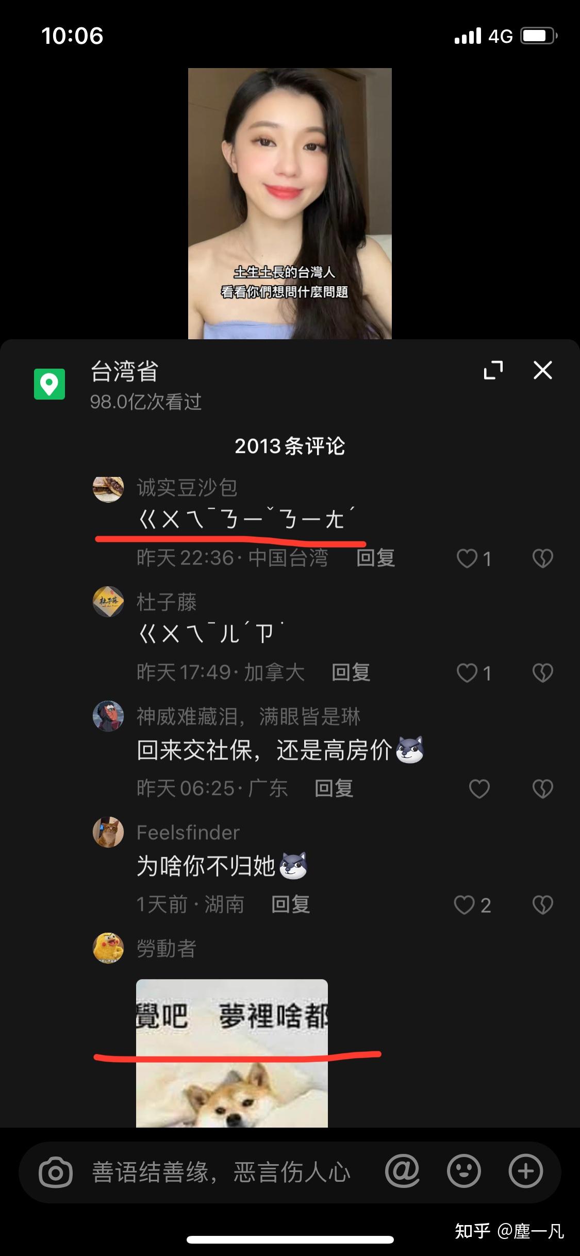Reply to 诚实豆沙包's comment
The image size is (580, 1256).
coord(376,558)
